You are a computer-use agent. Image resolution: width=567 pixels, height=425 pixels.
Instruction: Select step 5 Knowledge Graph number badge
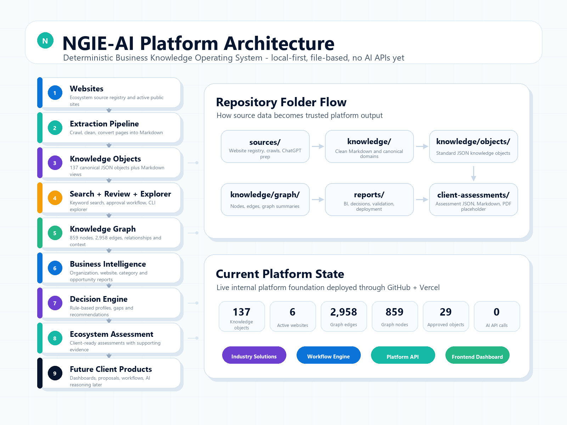(x=55, y=233)
